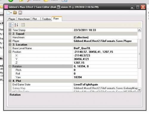Collapse the 4. Plot category
This screenshot has width=149, height=114.
click(10, 81)
